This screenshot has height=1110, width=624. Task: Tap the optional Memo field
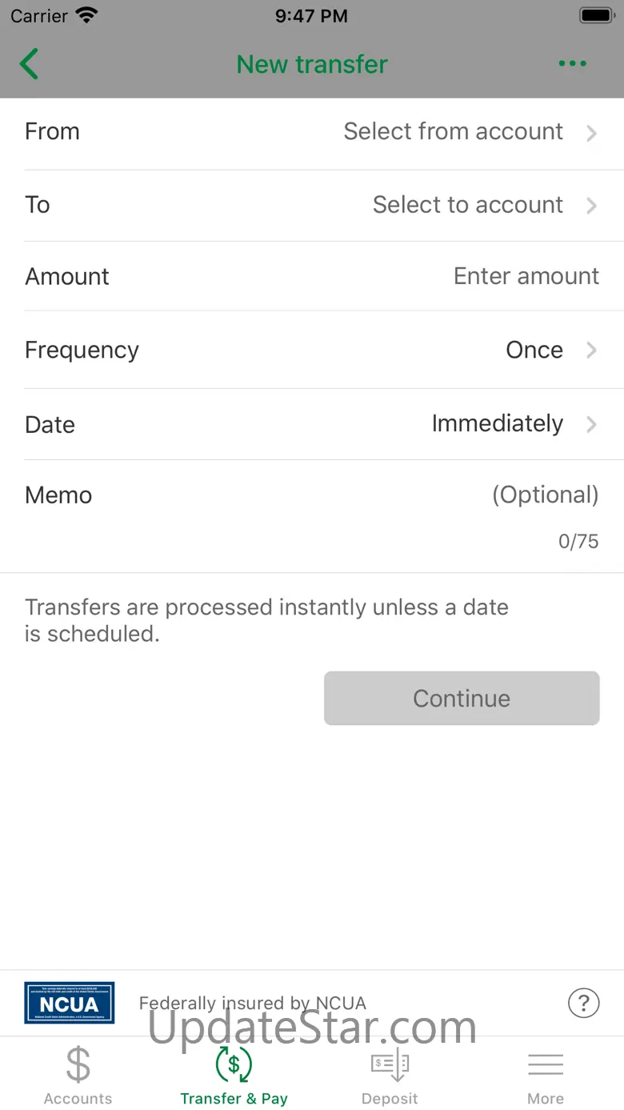coord(544,495)
